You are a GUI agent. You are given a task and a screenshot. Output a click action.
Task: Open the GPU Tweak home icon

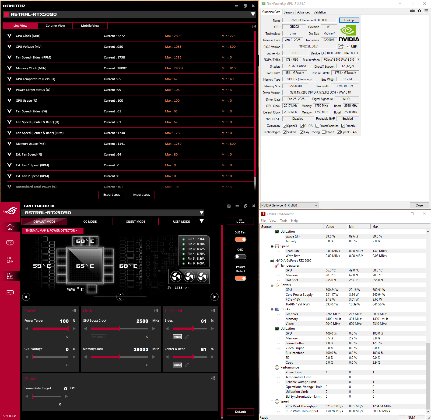[10, 227]
